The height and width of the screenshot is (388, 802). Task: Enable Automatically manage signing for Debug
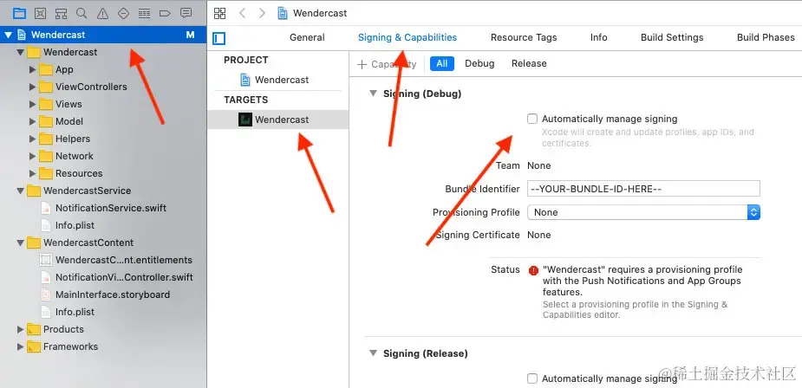click(x=532, y=120)
